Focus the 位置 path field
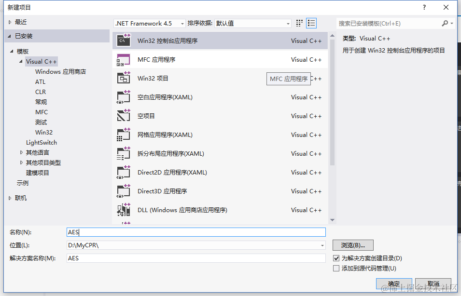461x296 pixels. (196, 245)
